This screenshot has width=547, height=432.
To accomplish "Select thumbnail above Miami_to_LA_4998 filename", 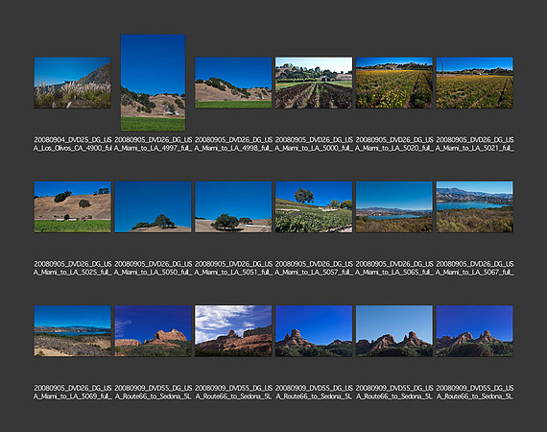I will [x=233, y=83].
